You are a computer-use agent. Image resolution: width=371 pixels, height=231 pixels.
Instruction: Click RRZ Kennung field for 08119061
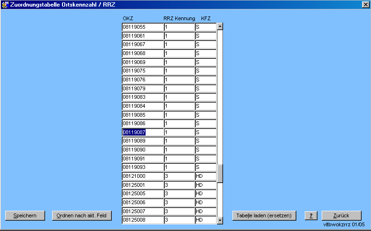coord(179,36)
